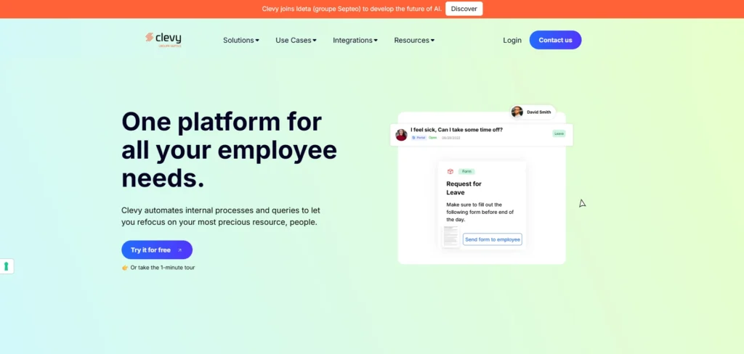Expand the Integrations dropdown arrow

tap(376, 41)
